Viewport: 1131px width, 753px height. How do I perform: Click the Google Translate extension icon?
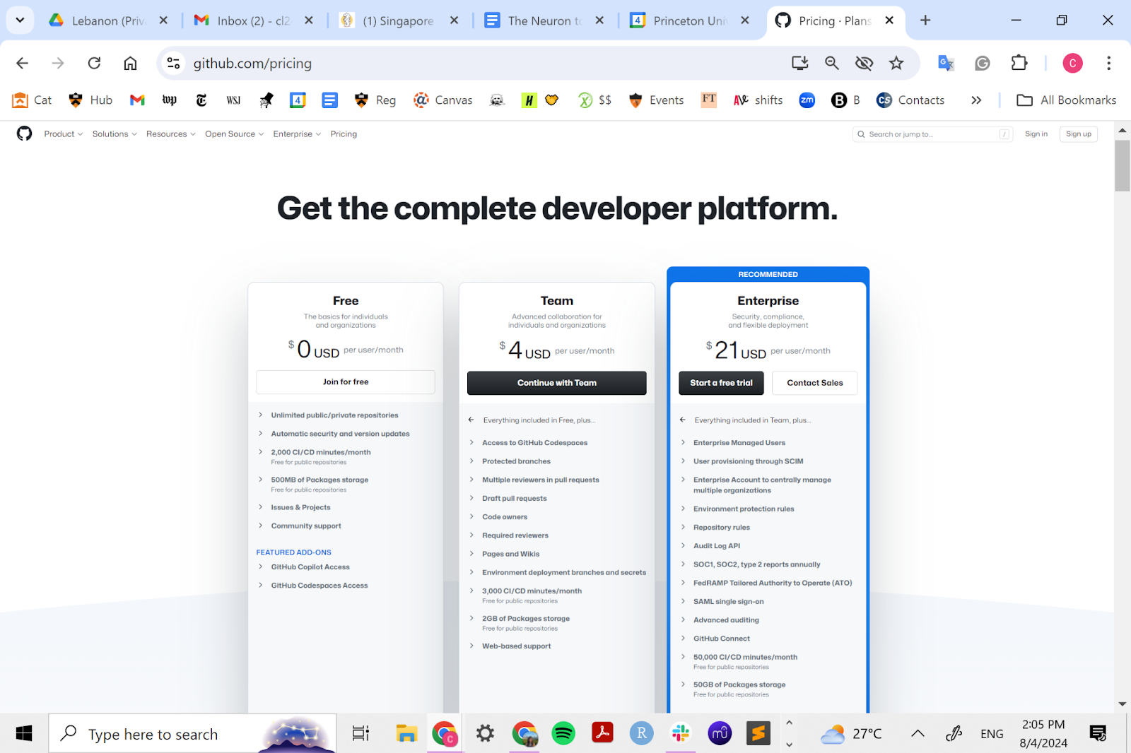pos(946,64)
